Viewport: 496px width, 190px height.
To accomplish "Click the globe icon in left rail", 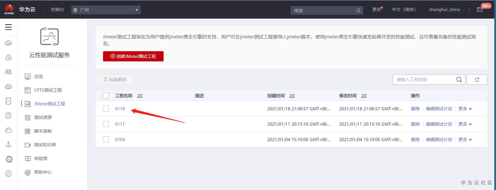I will click(x=9, y=159).
